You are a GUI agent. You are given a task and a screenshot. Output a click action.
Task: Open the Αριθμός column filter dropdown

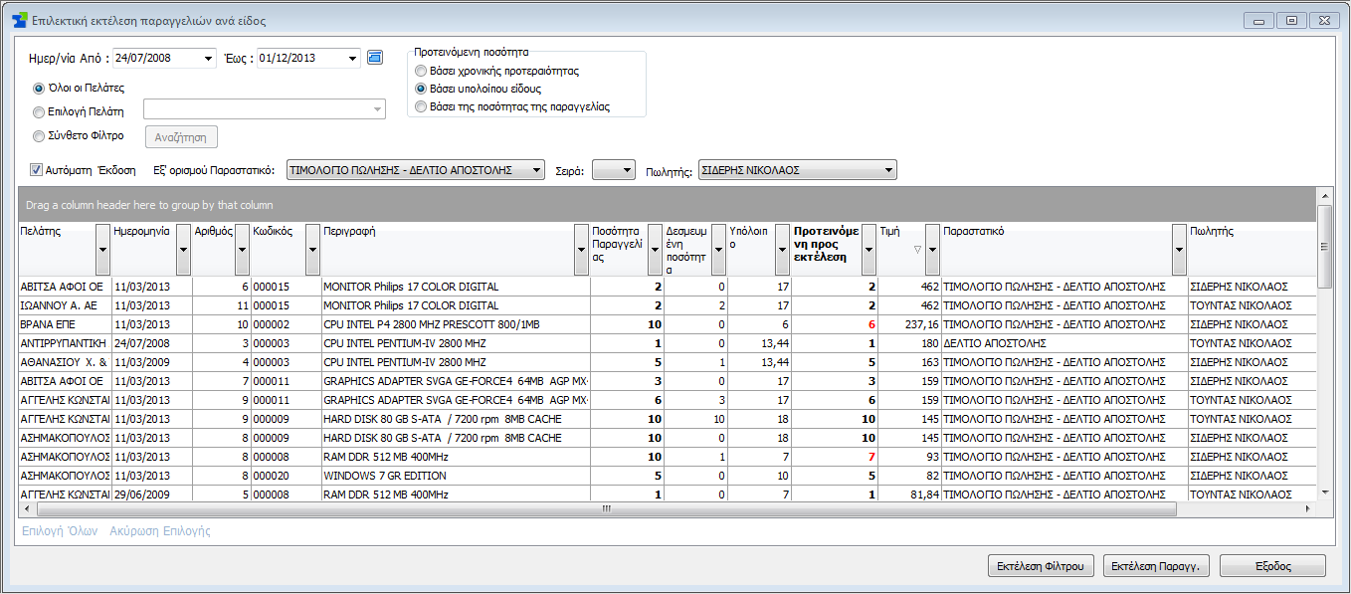(242, 249)
